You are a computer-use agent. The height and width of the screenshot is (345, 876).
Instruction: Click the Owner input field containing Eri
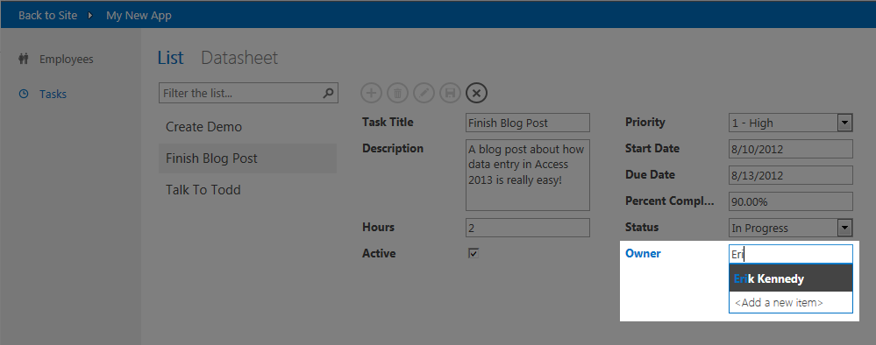point(791,254)
